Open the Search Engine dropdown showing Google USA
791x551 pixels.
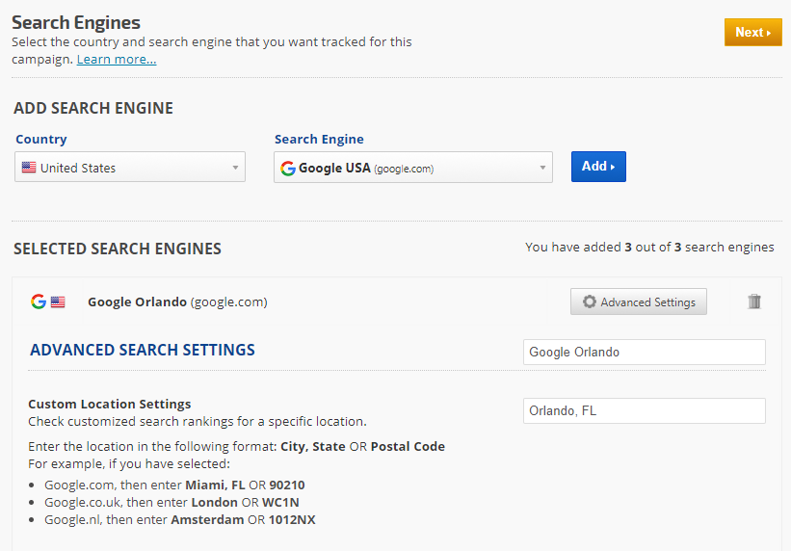click(405, 168)
